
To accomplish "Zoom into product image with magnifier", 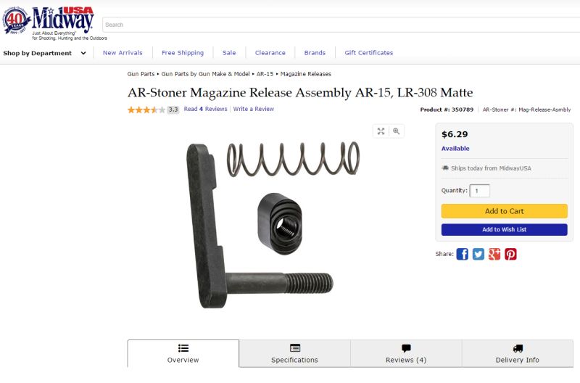I will click(396, 131).
